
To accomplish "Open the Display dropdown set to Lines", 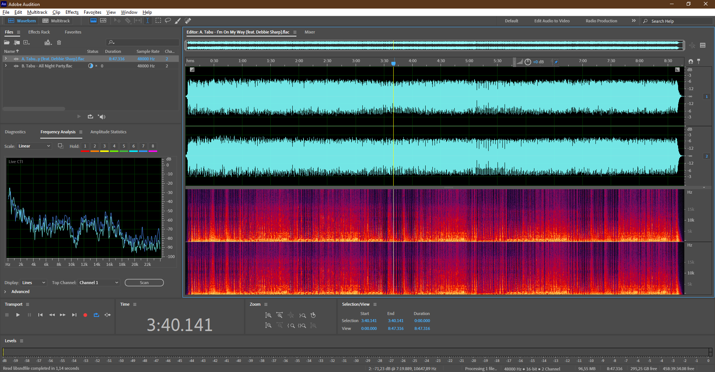I will (34, 283).
